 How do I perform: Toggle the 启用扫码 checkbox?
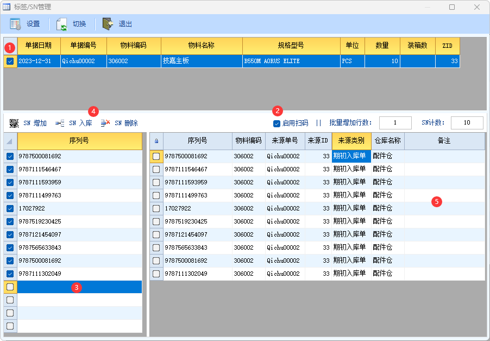coord(277,123)
